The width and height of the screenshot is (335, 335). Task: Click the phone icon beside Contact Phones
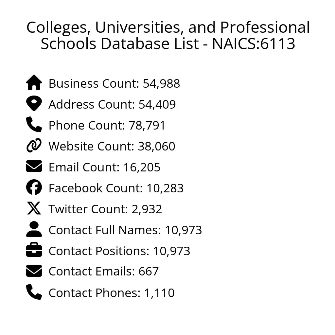(34, 292)
